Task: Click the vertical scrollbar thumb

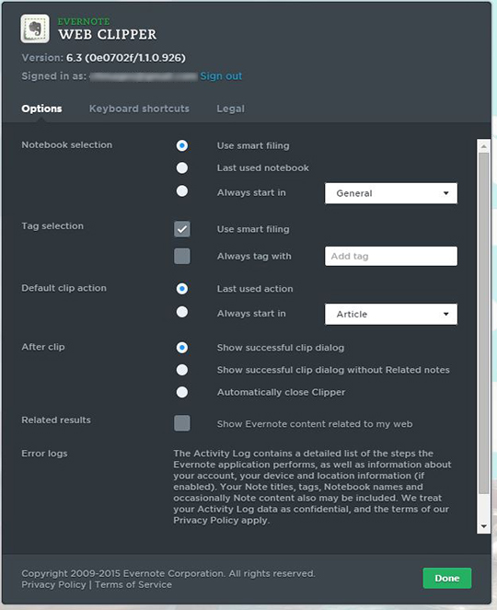Action: tap(484, 323)
